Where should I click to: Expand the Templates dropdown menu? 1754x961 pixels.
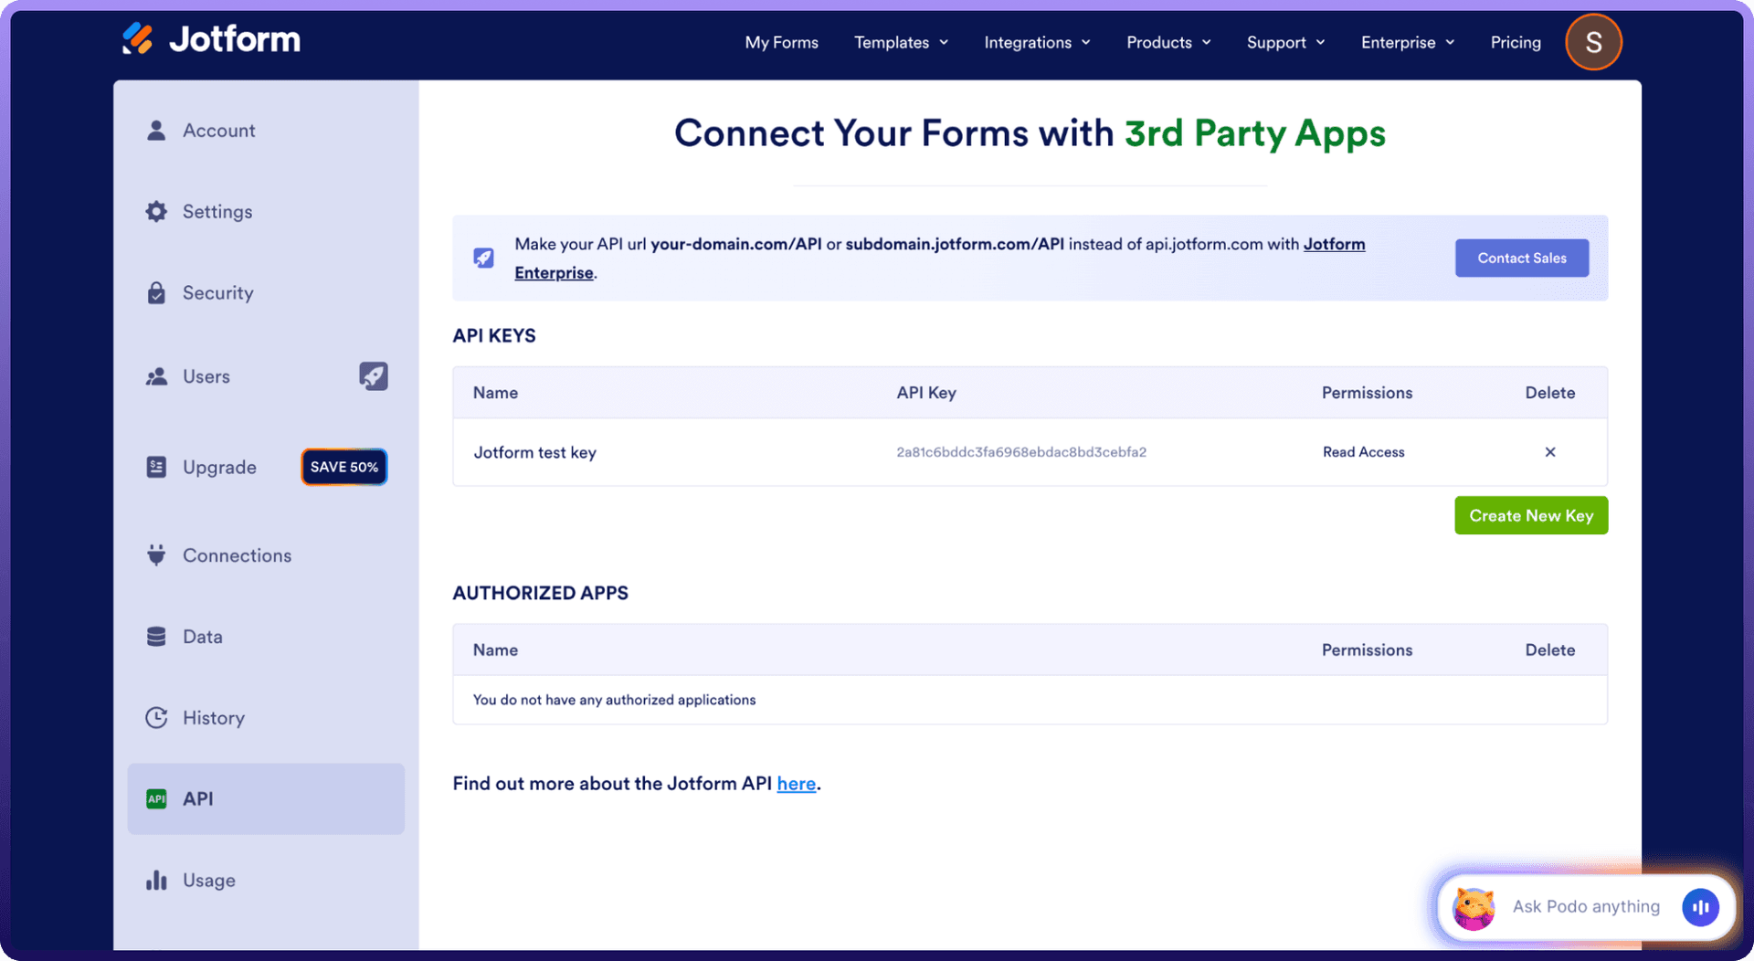tap(901, 43)
